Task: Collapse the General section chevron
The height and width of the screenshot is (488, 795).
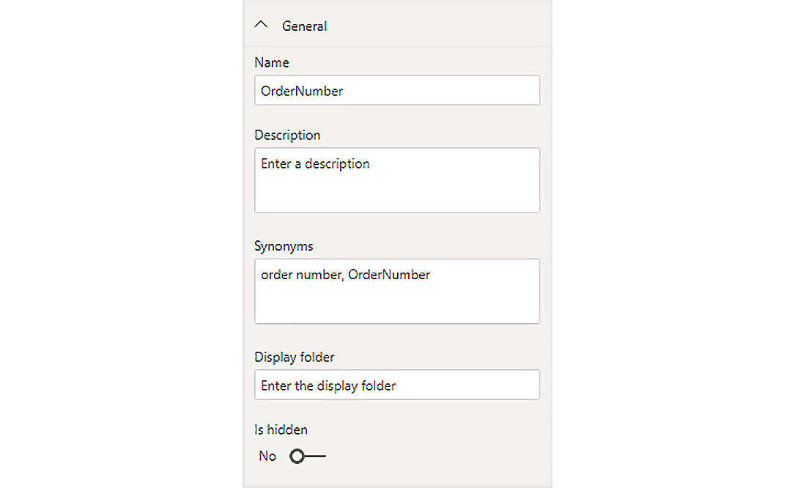Action: point(261,25)
